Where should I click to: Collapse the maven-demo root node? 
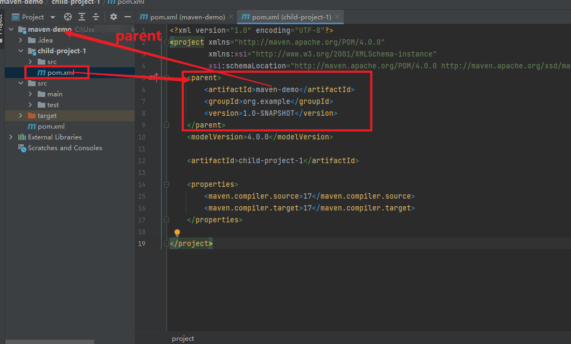click(x=11, y=29)
